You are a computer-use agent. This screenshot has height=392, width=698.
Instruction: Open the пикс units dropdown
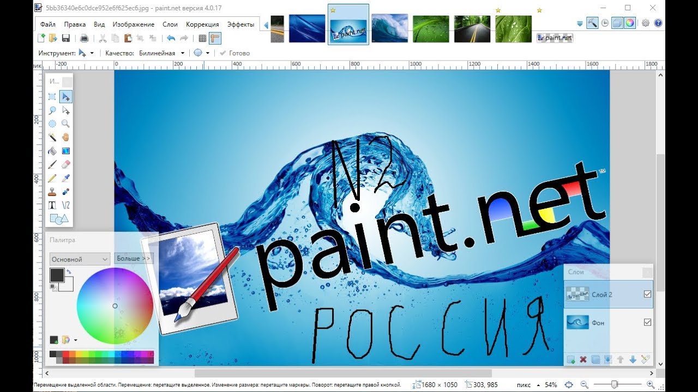pyautogui.click(x=527, y=385)
